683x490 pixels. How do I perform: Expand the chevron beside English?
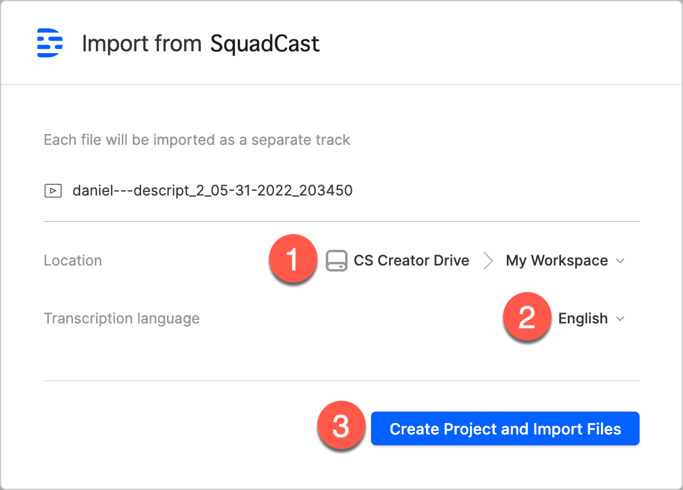[620, 319]
